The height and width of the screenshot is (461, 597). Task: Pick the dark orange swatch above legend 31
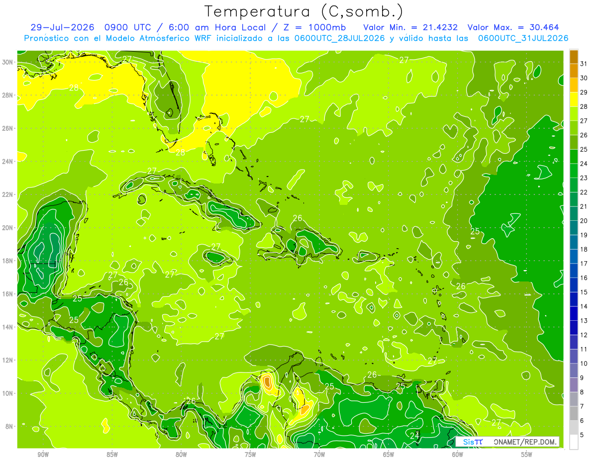pyautogui.click(x=574, y=57)
